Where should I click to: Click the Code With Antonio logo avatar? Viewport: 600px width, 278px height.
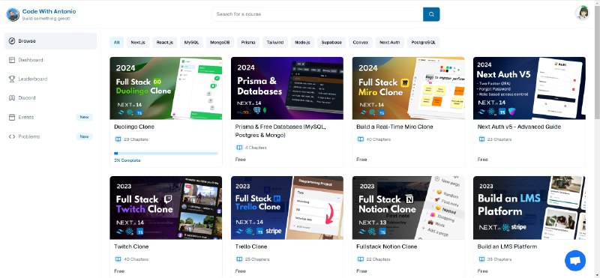tap(13, 14)
